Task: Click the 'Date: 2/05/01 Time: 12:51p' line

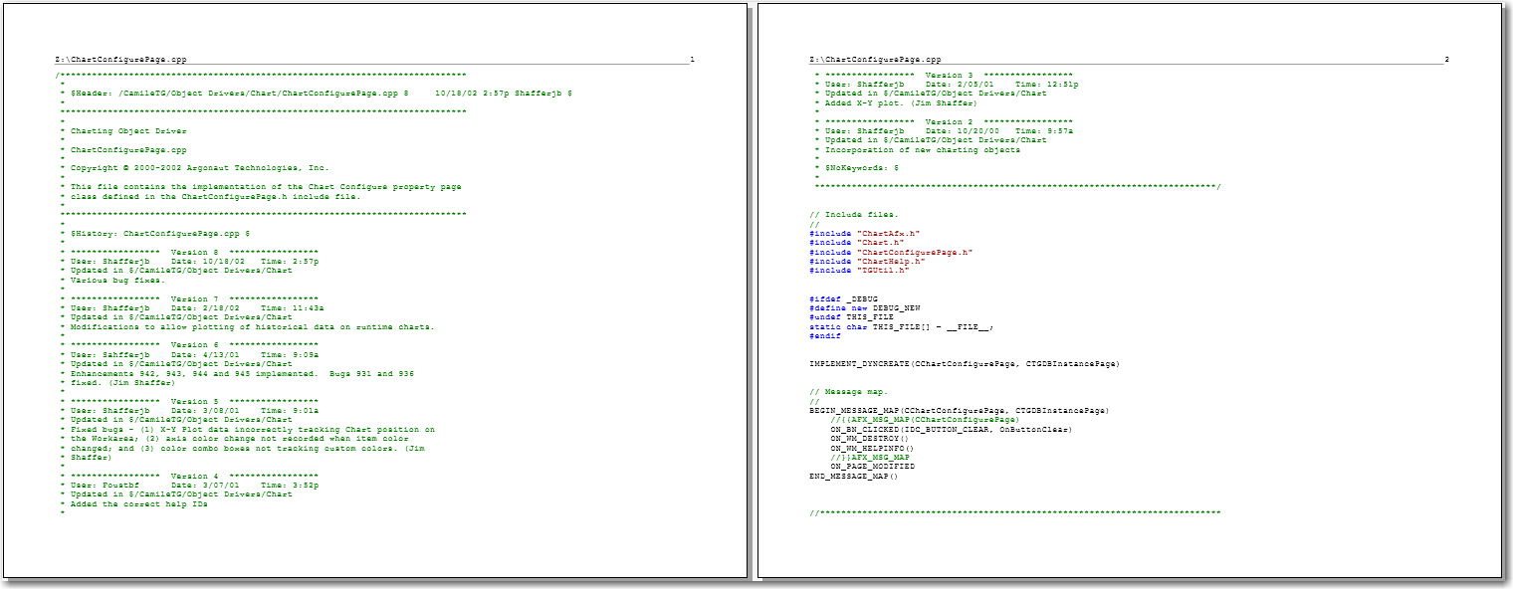Action: tap(947, 85)
